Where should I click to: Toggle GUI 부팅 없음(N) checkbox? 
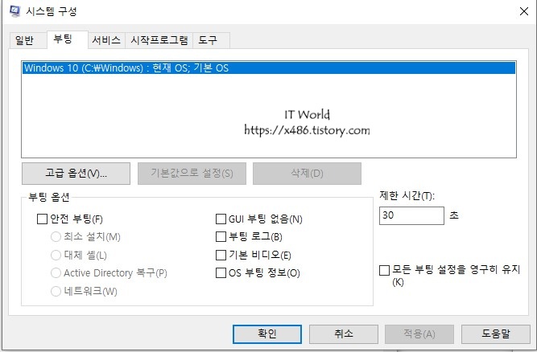coord(221,219)
